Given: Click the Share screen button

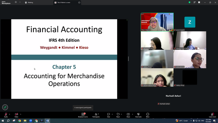Looking at the screenshot, I should click(x=128, y=115).
